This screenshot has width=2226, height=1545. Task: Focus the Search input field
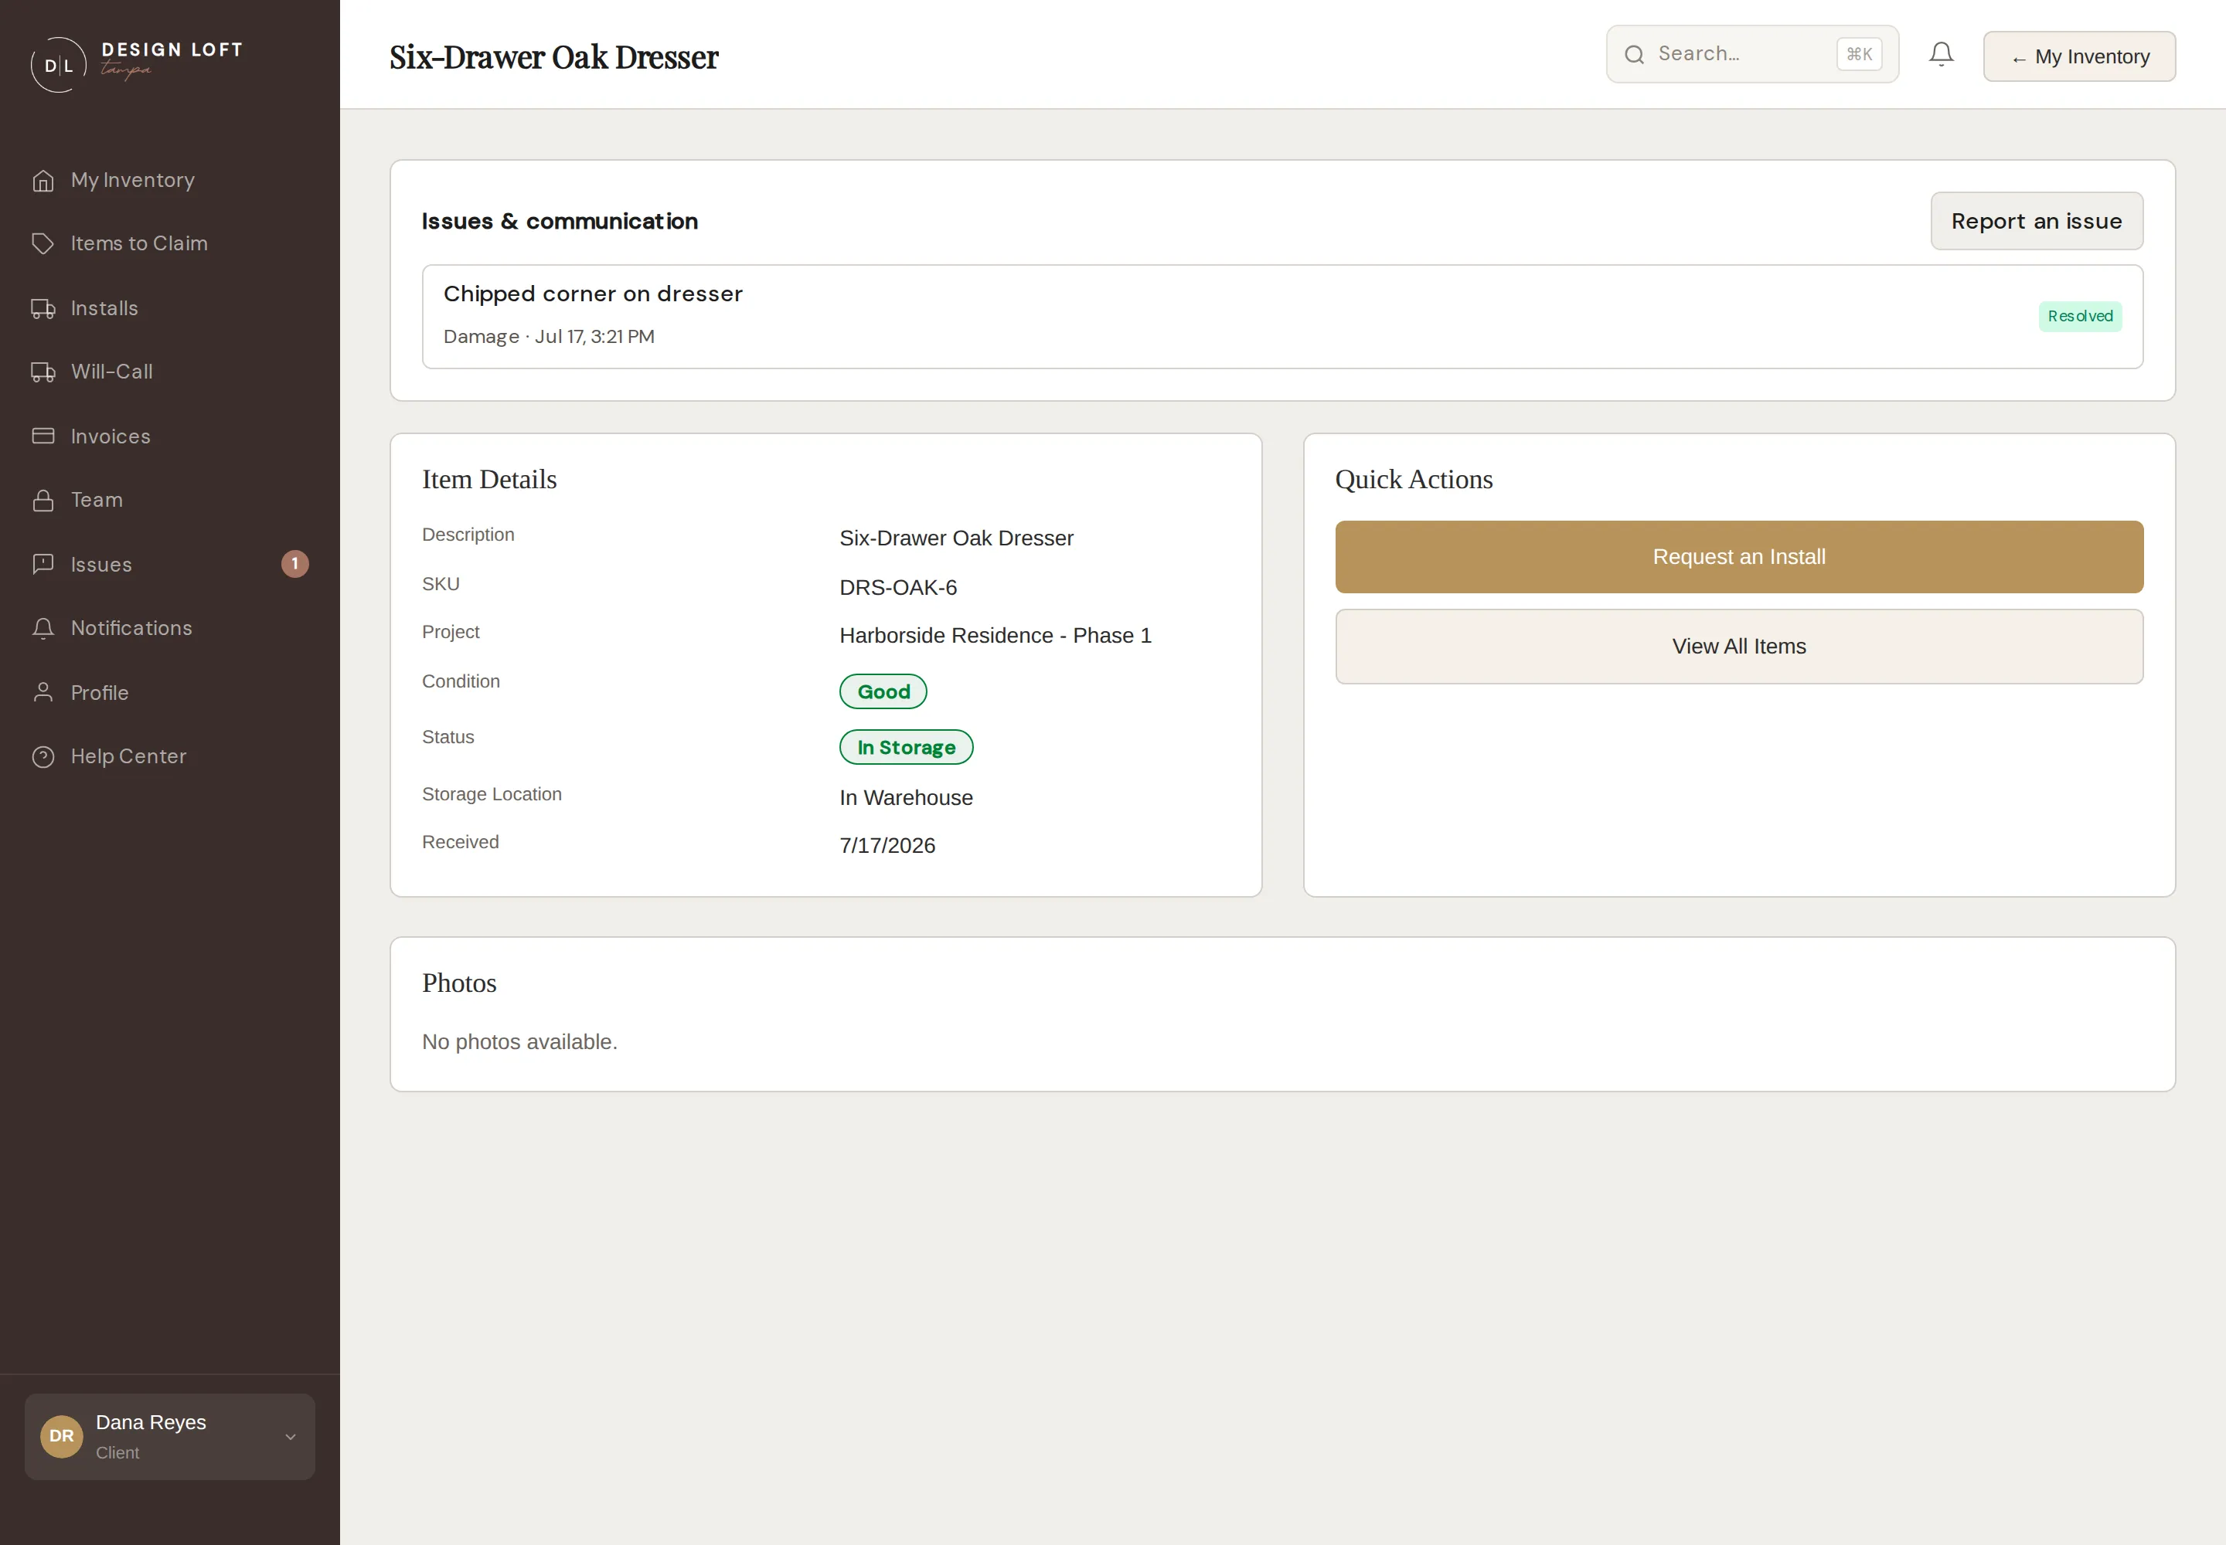(1751, 54)
